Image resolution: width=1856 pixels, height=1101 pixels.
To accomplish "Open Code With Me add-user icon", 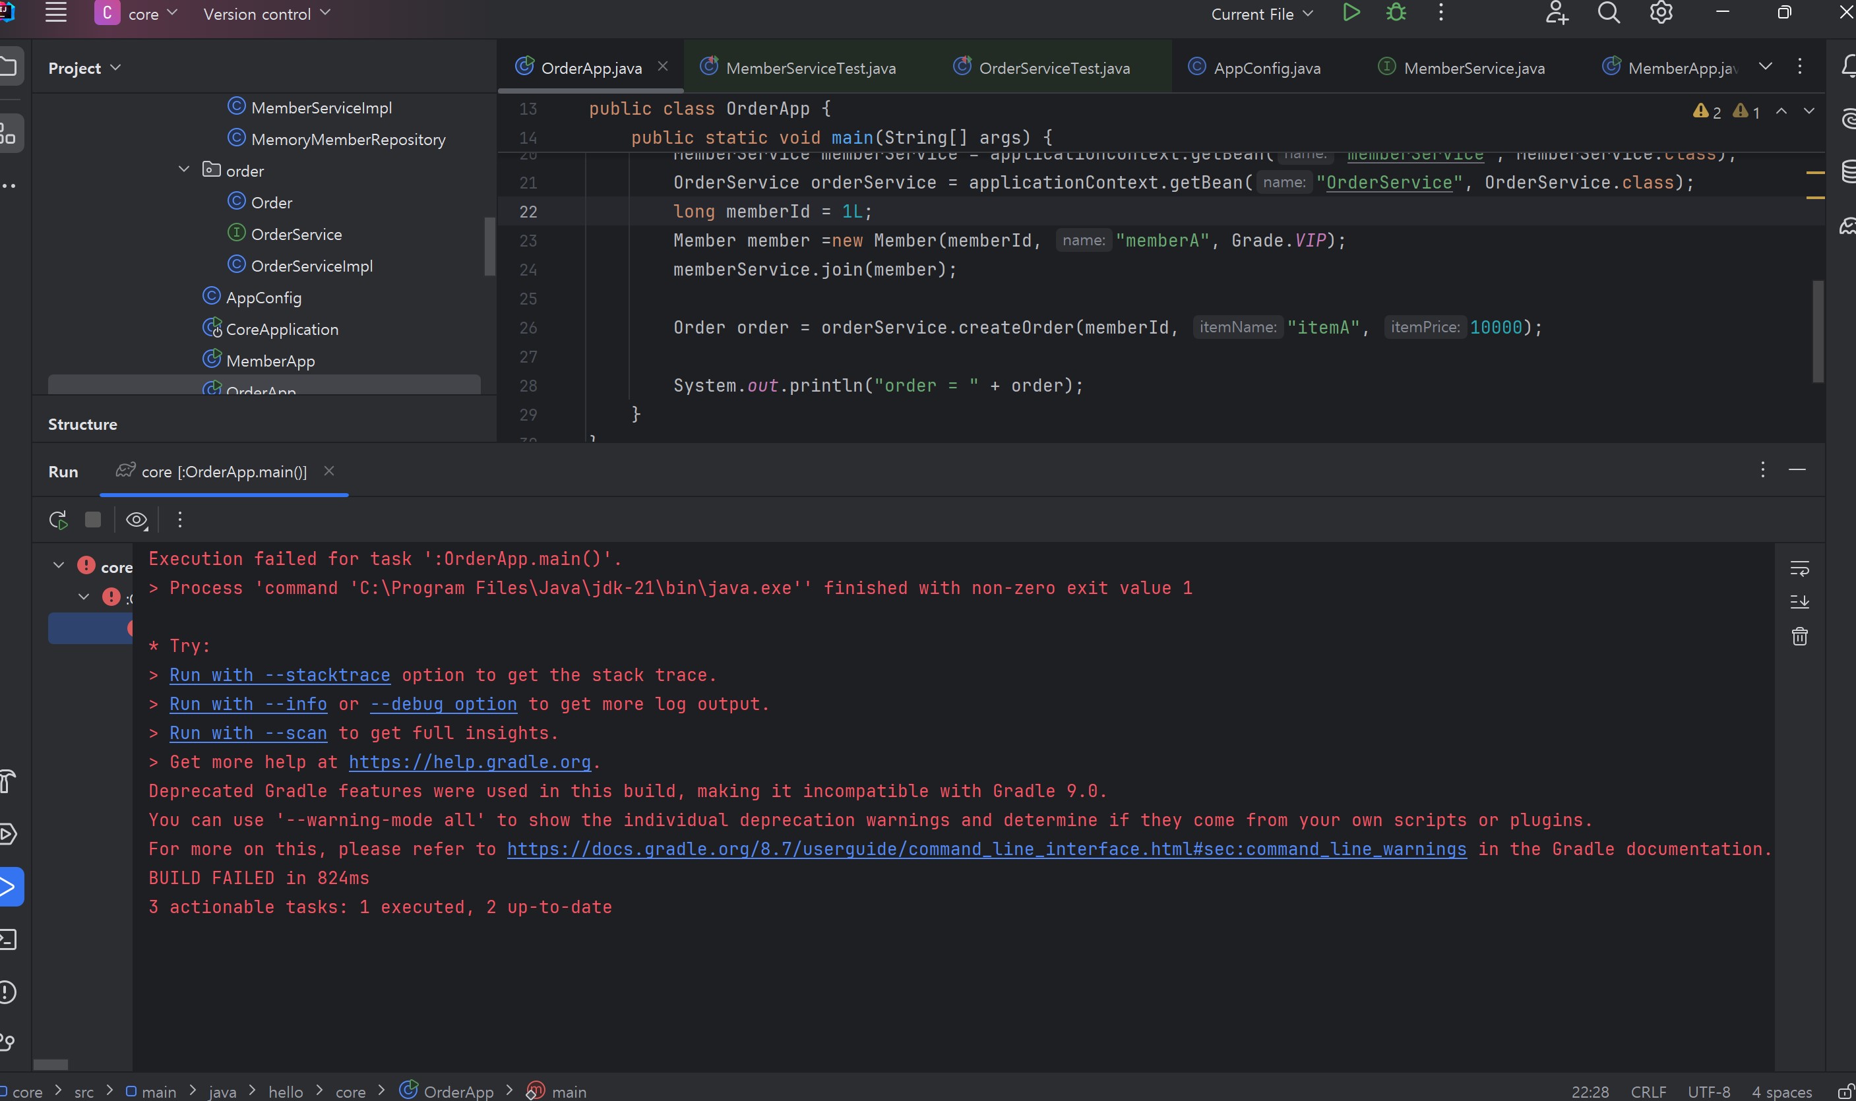I will pyautogui.click(x=1556, y=13).
